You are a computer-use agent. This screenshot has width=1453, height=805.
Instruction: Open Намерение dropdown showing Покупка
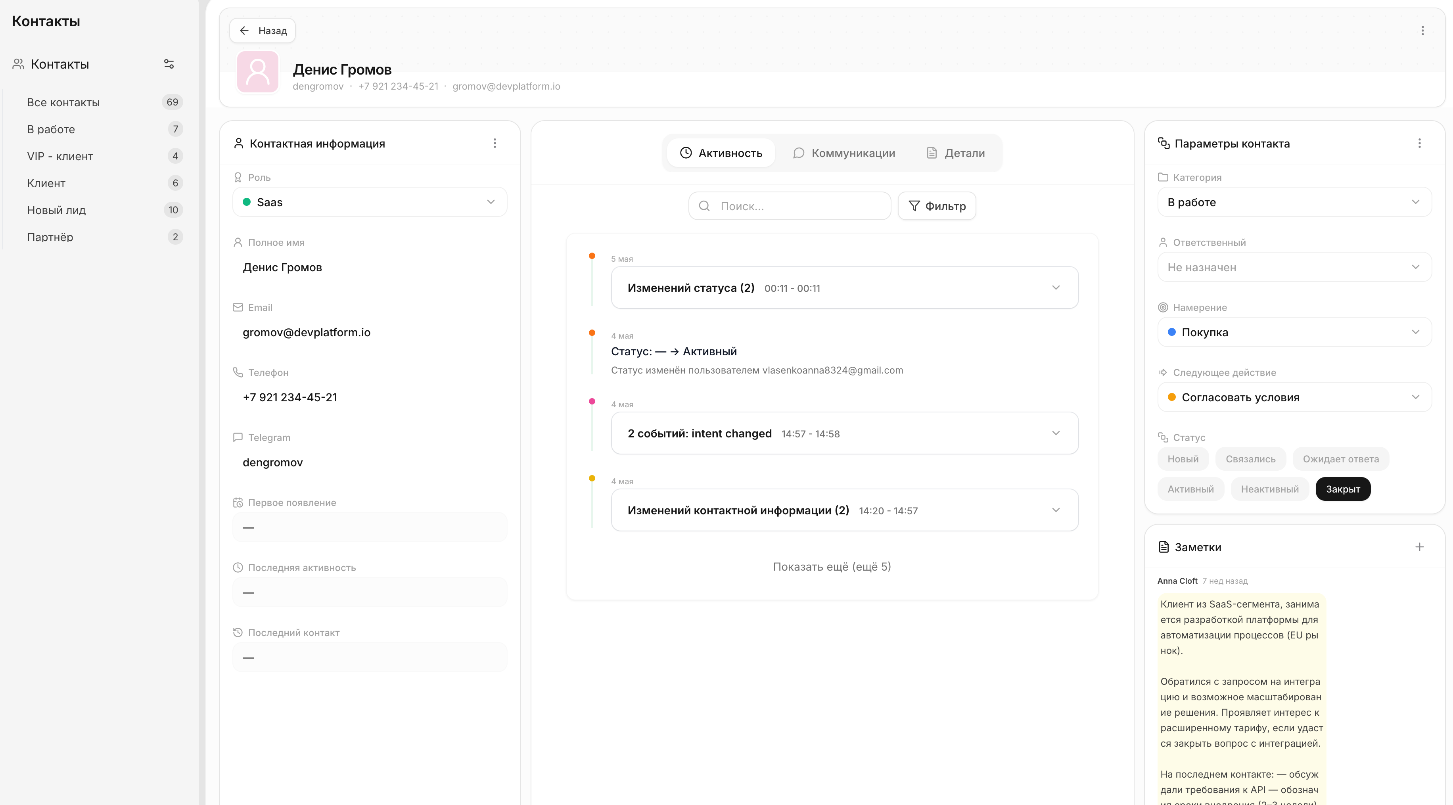point(1294,332)
